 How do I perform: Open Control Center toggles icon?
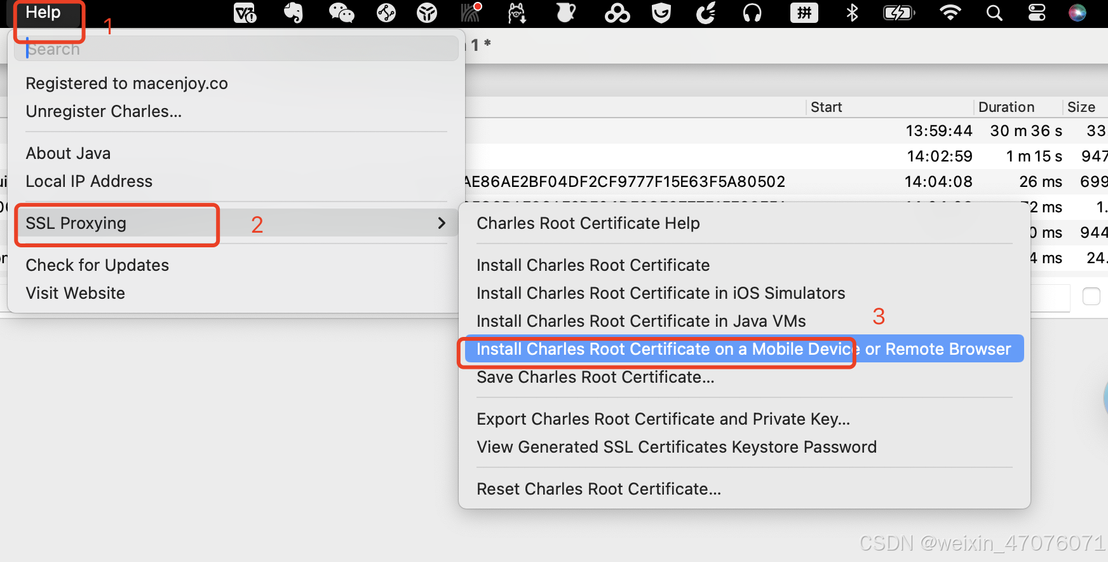(x=1037, y=13)
